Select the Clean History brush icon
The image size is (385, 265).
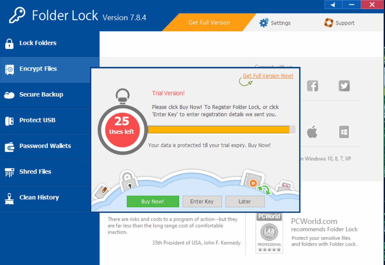(9, 198)
